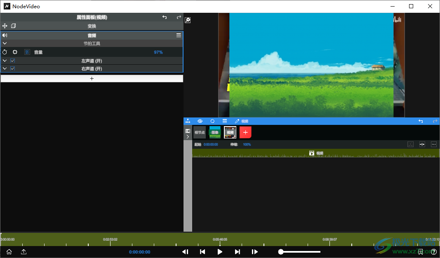Expand the 左声道 row chevron
Image resolution: width=440 pixels, height=258 pixels.
5,61
